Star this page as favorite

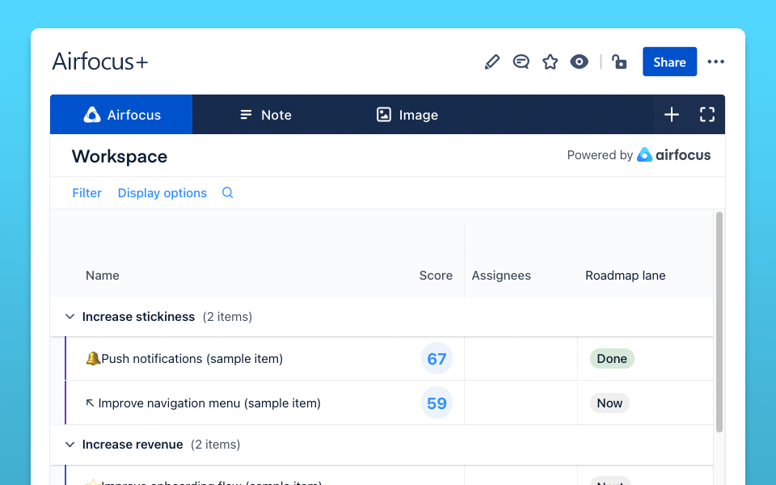point(550,62)
